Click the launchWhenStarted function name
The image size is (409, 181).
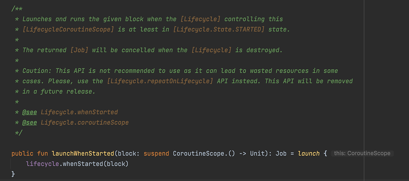pos(83,154)
